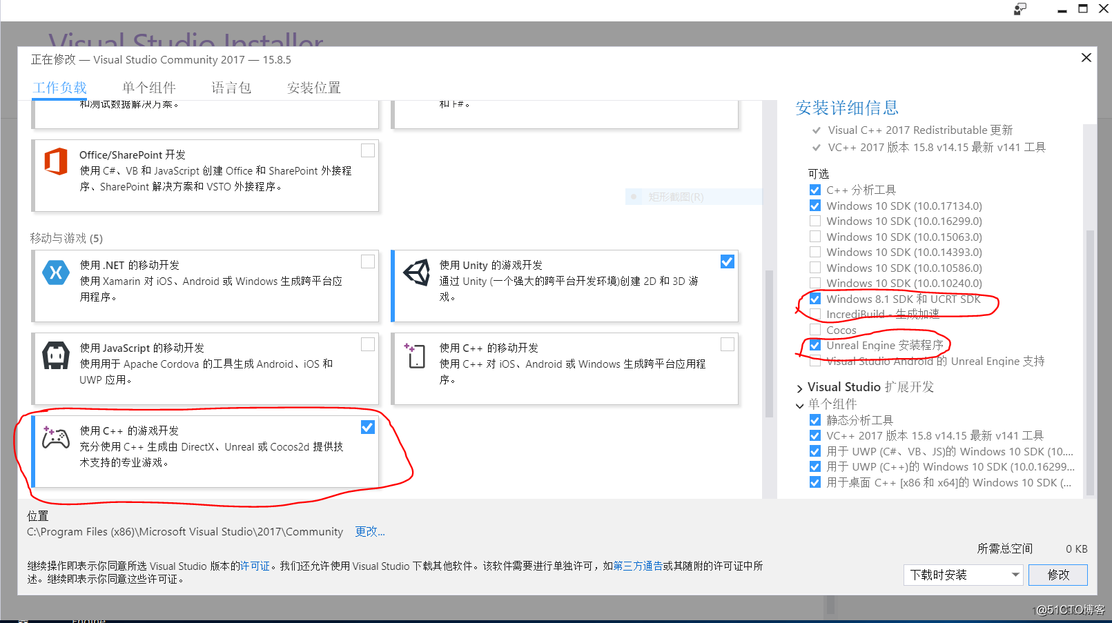The width and height of the screenshot is (1112, 623).
Task: Uncheck the static analysis tools component
Action: click(815, 420)
